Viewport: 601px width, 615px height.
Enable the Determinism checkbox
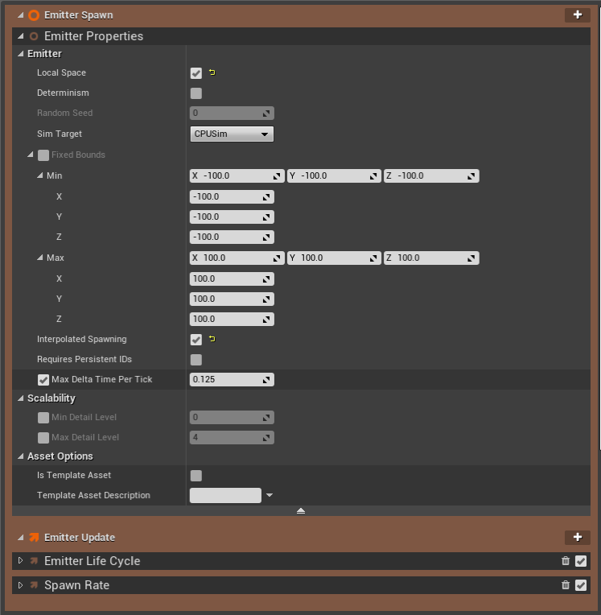click(x=196, y=93)
